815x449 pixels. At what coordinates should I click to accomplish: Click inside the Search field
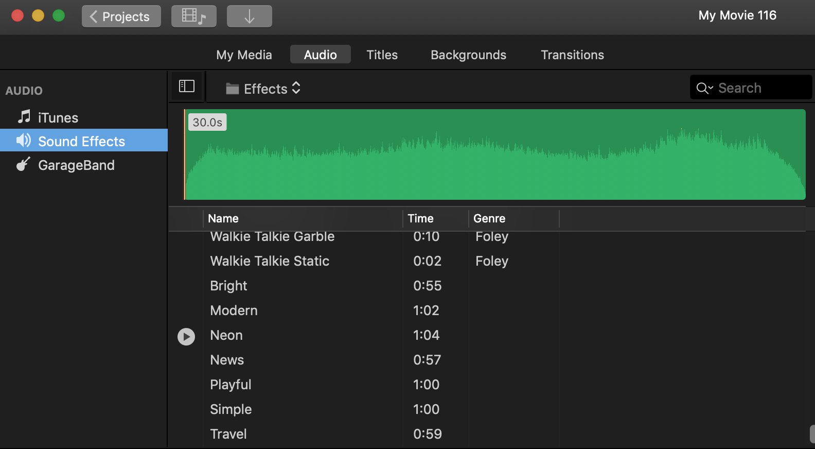(x=761, y=88)
